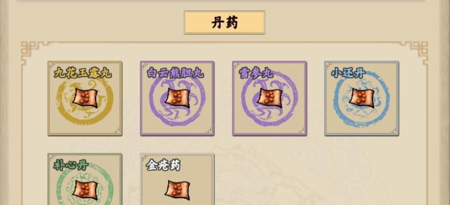Click the 雪参丸 name label
Screen dimensions: 450x205
(256, 73)
